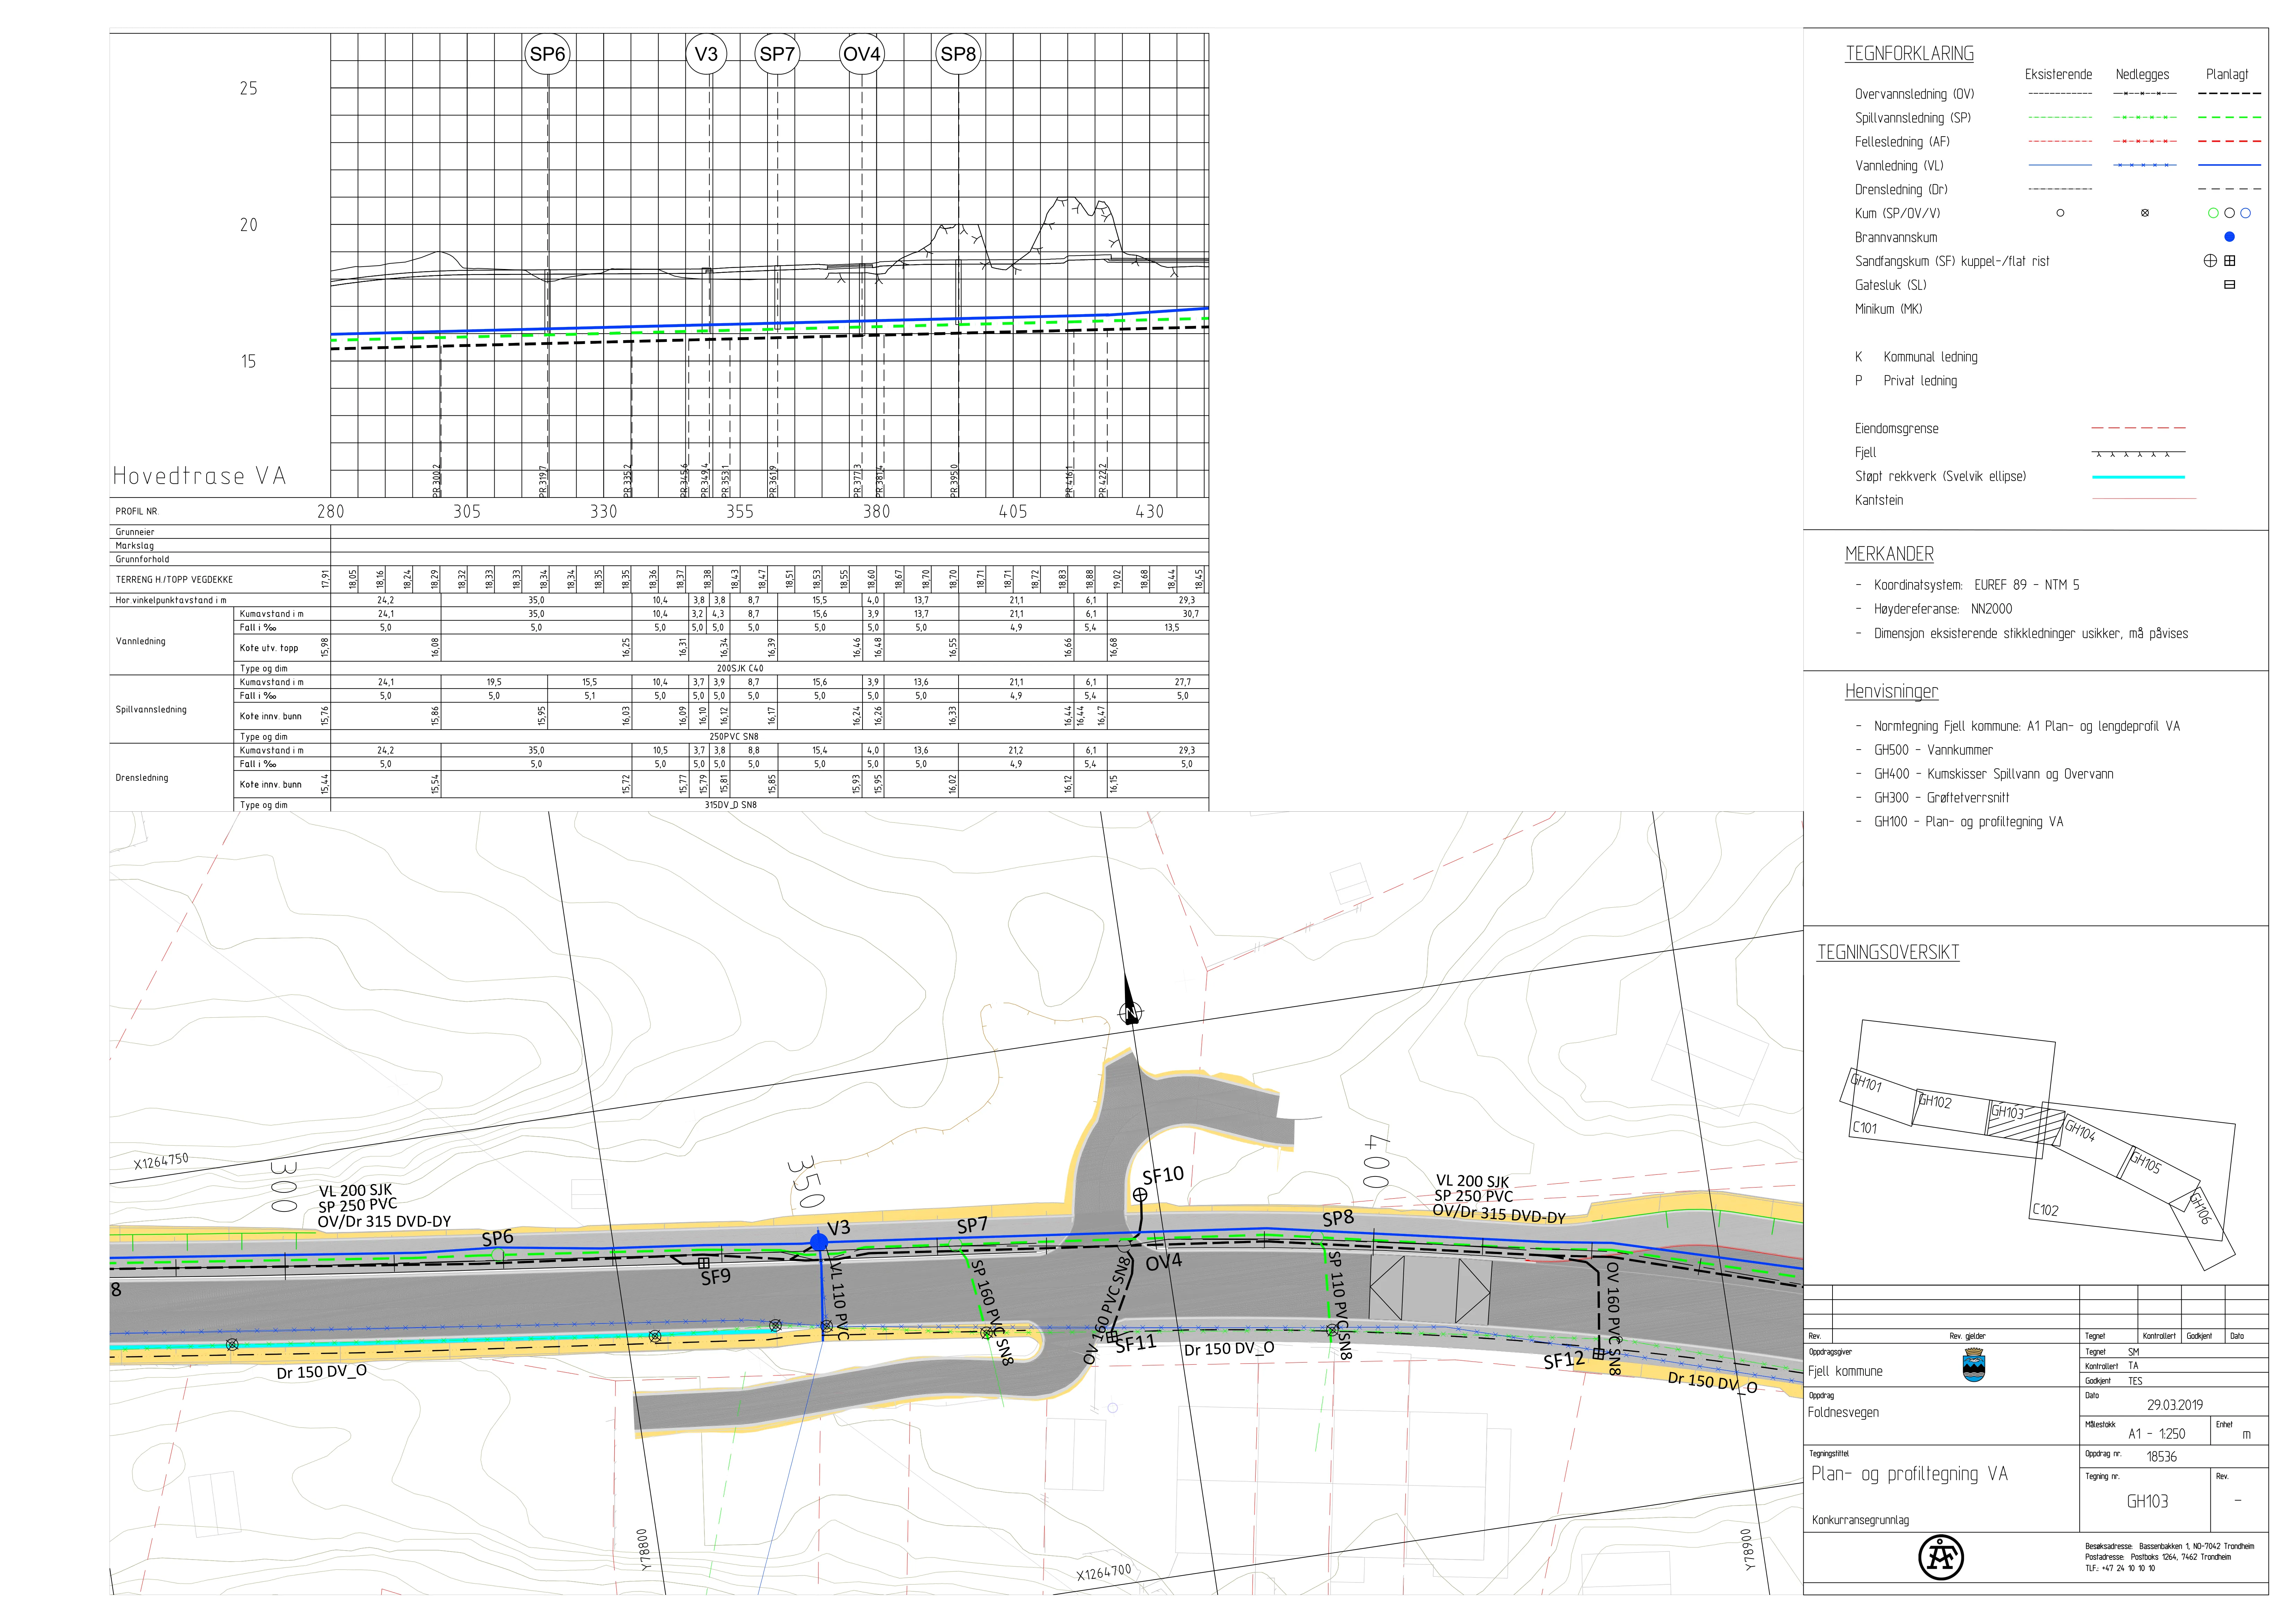Click the 'Høydereferanse: NN2000' note

click(1943, 609)
